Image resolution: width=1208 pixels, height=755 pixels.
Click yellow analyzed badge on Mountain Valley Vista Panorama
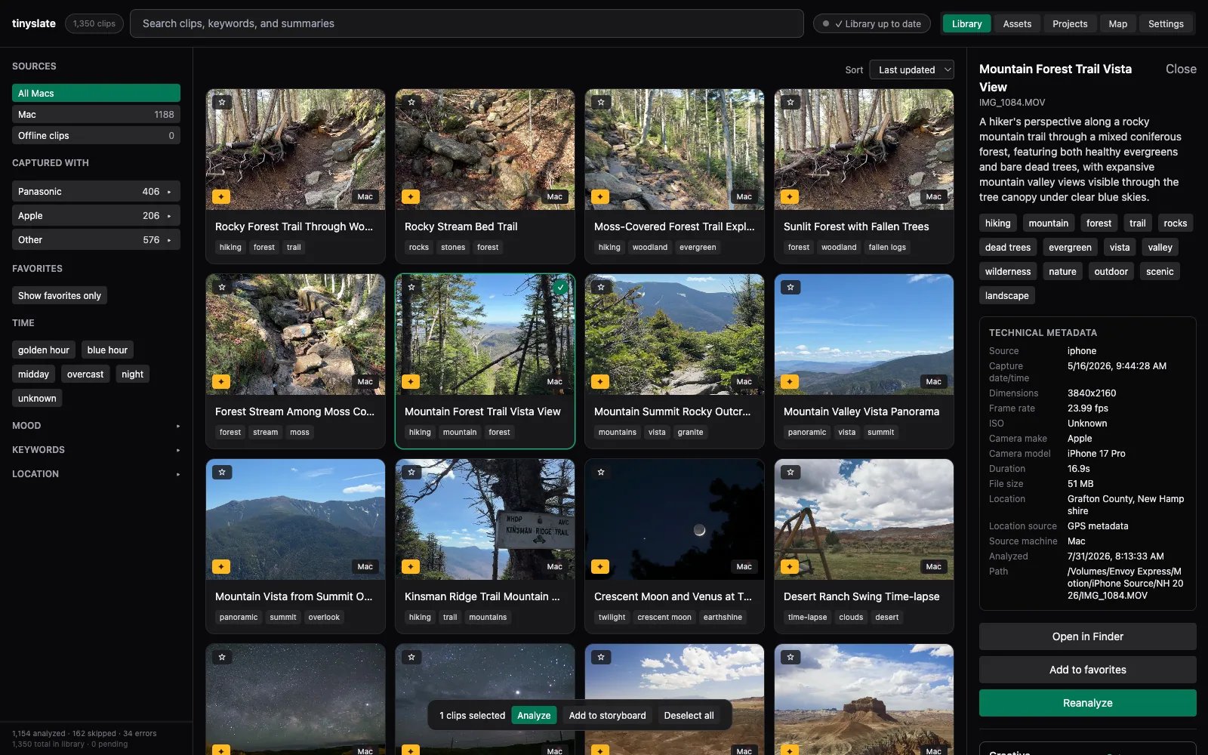click(x=790, y=381)
